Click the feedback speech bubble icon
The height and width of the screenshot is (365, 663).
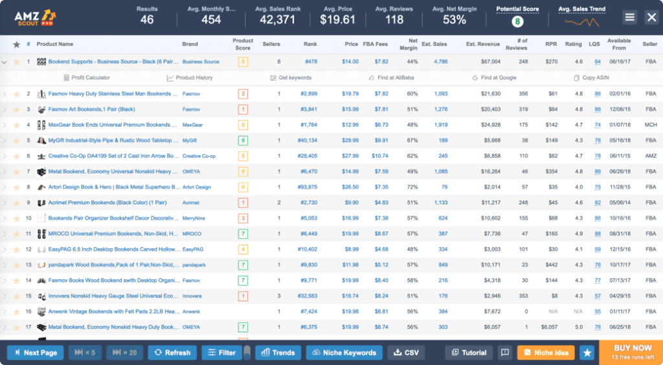coord(505,353)
